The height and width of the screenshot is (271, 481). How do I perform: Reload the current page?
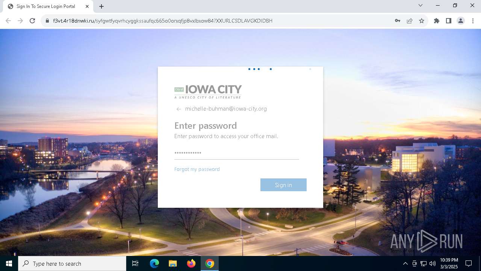pyautogui.click(x=32, y=21)
